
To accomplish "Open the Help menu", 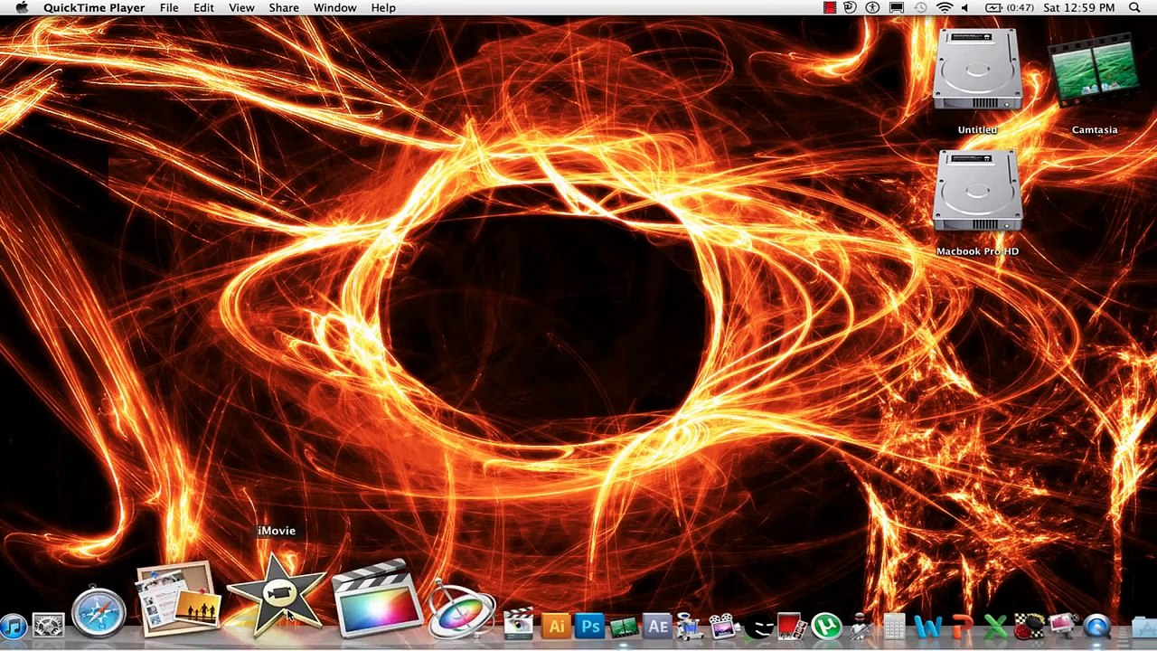I will 383,8.
